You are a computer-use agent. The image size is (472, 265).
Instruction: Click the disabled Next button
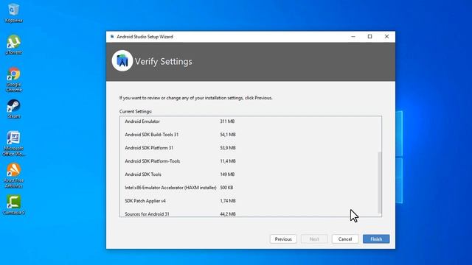(x=314, y=239)
